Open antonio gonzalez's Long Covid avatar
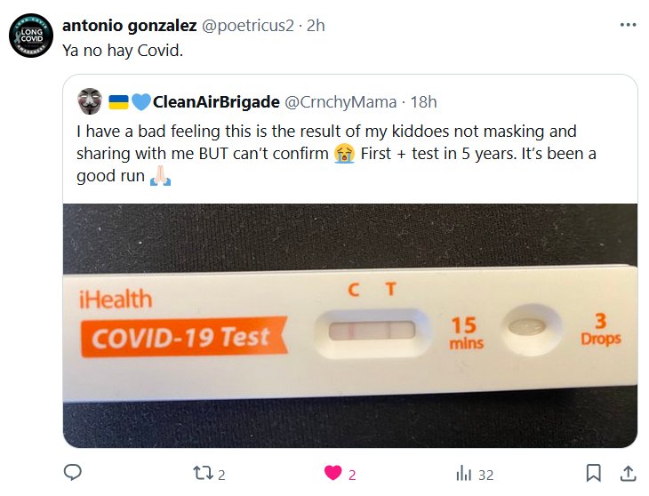Screen dimensions: 649x496 (x=28, y=36)
